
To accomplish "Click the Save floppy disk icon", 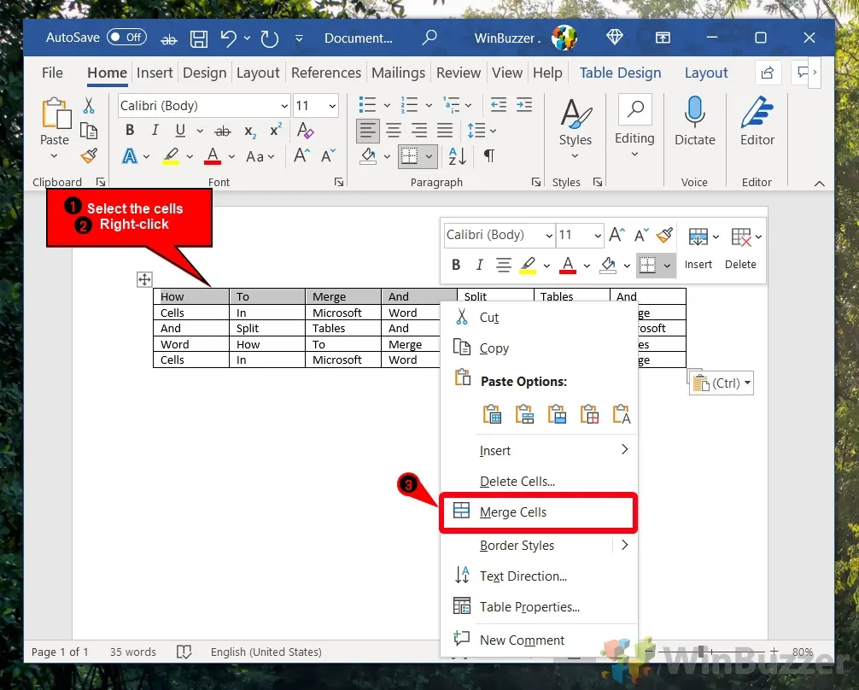I will point(199,38).
